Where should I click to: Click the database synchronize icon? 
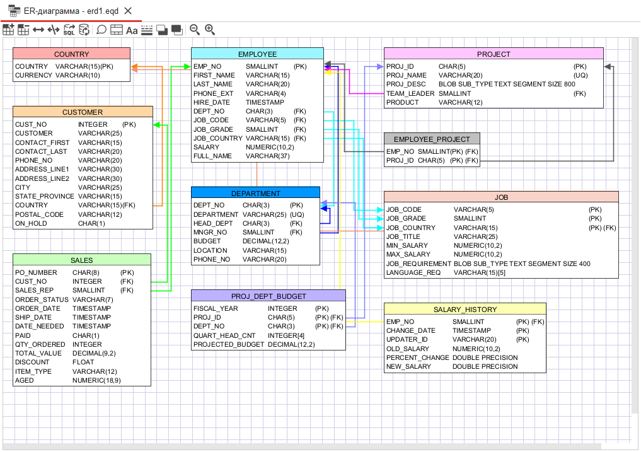(x=84, y=30)
